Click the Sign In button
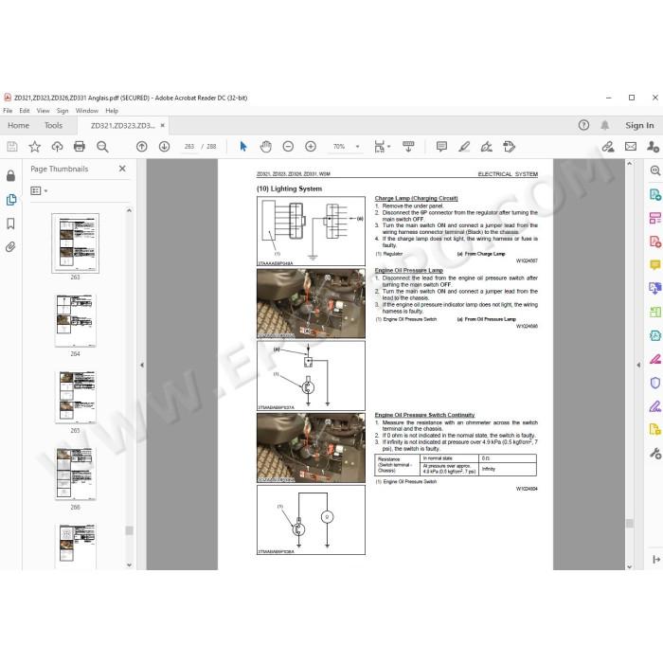663x663 pixels. point(639,125)
